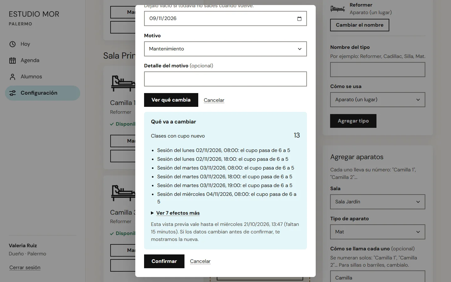Image resolution: width=451 pixels, height=282 pixels.
Task: Click the Cerrar sesión link
Action: (x=25, y=268)
